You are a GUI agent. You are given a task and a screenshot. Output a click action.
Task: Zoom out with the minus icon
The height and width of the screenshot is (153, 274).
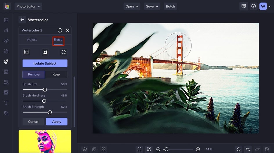click(x=158, y=149)
